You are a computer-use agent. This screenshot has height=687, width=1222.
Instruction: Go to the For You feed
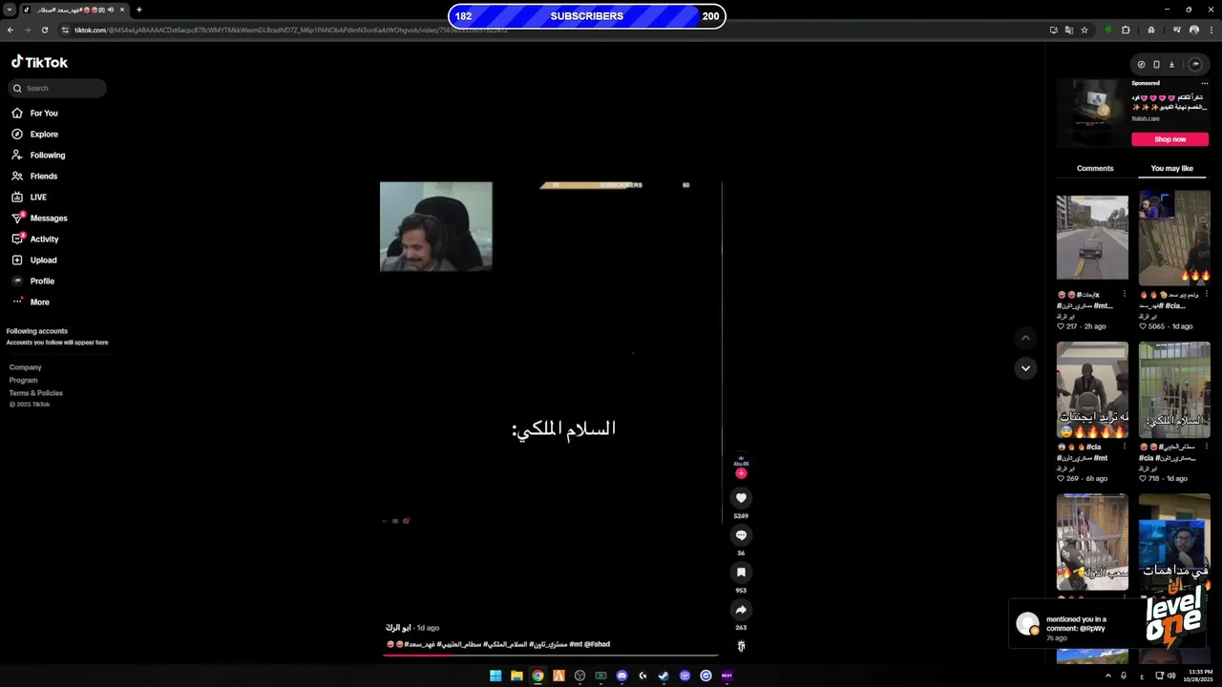tap(35, 113)
